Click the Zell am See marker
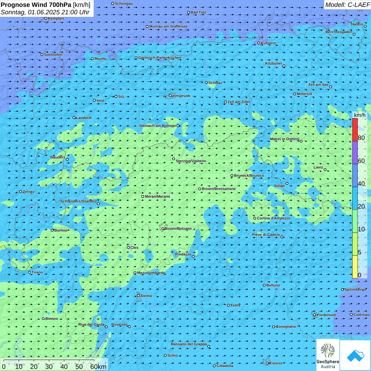 pos(330,87)
